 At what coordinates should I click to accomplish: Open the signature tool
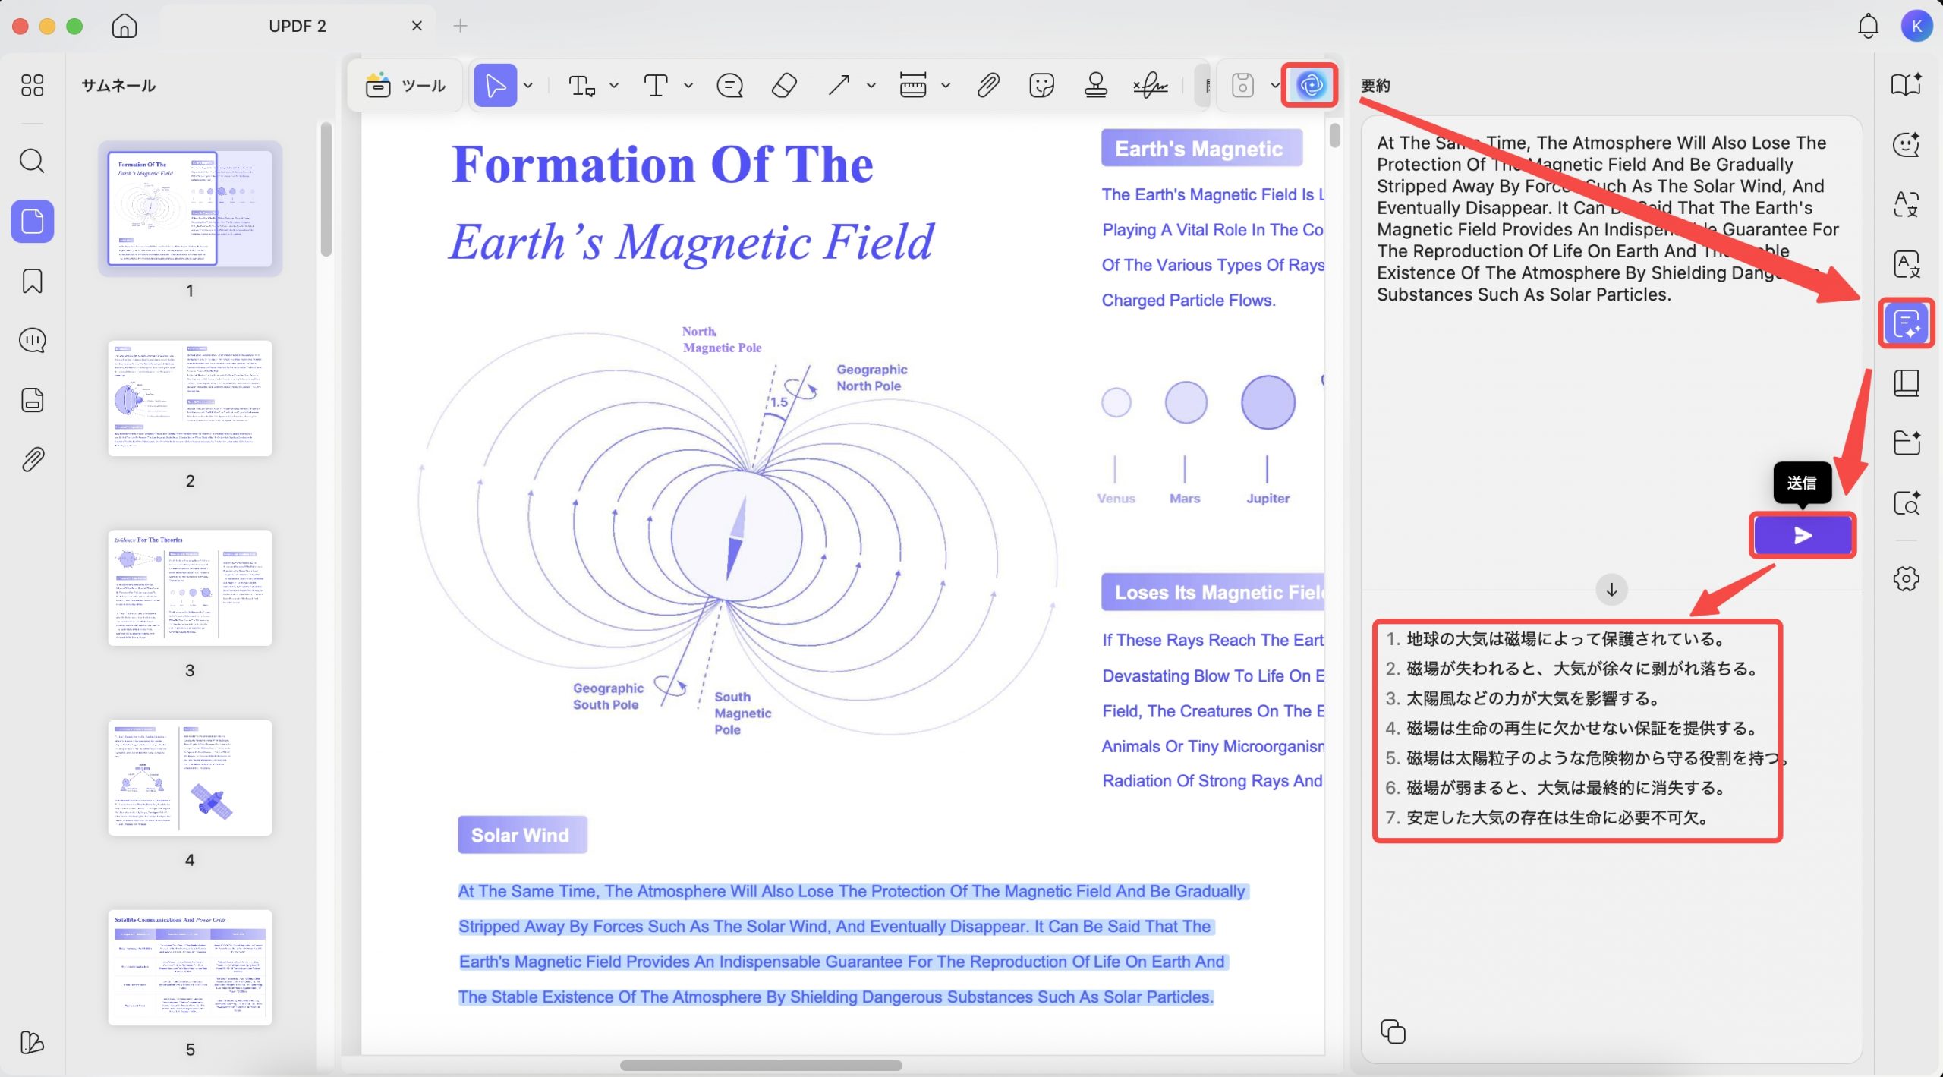[1150, 86]
